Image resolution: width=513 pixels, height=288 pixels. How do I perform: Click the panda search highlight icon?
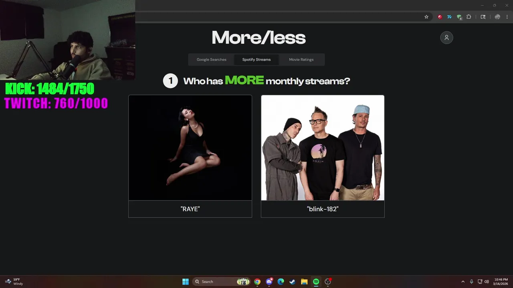tap(243, 282)
